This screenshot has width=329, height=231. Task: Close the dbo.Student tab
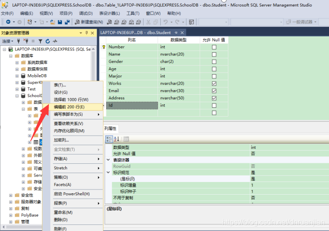pyautogui.click(x=182, y=33)
